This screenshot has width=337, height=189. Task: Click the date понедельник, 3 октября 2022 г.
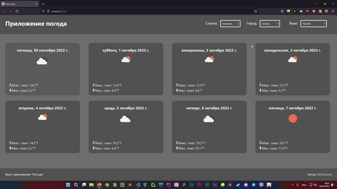pyautogui.click(x=293, y=50)
